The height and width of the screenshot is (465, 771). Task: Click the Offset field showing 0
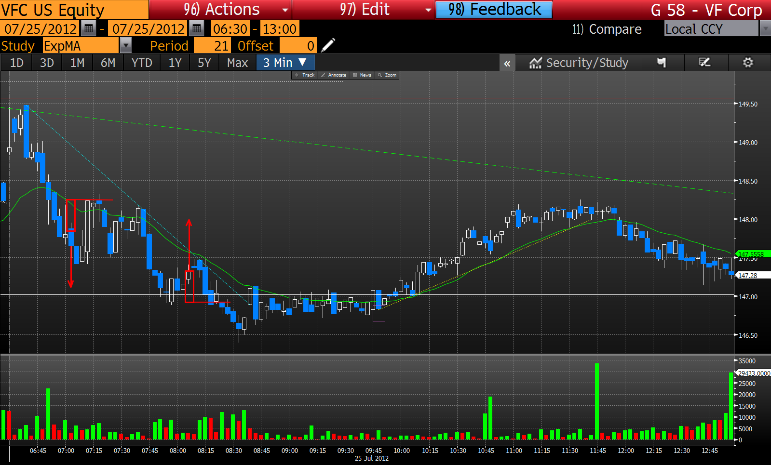coord(298,46)
